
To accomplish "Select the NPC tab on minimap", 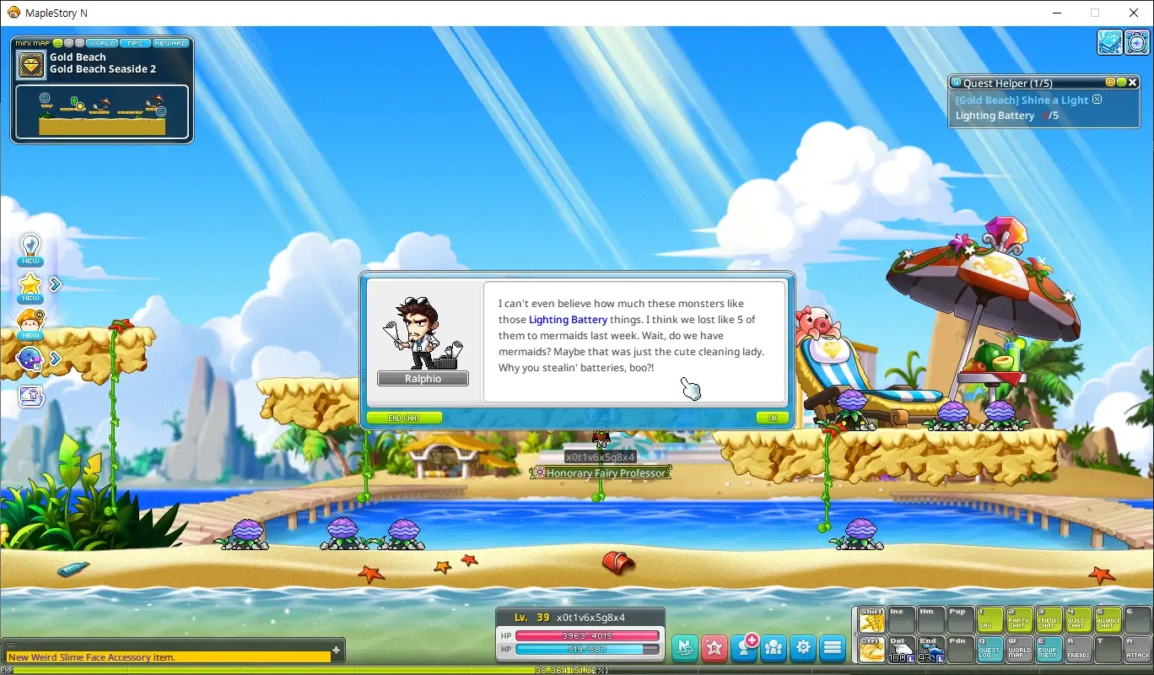I will click(134, 43).
